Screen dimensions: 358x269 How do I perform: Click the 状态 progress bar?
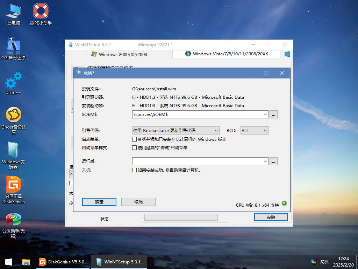tap(181, 217)
